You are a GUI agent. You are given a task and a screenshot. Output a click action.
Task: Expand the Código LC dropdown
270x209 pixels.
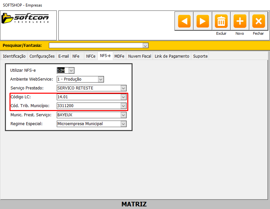click(x=123, y=97)
